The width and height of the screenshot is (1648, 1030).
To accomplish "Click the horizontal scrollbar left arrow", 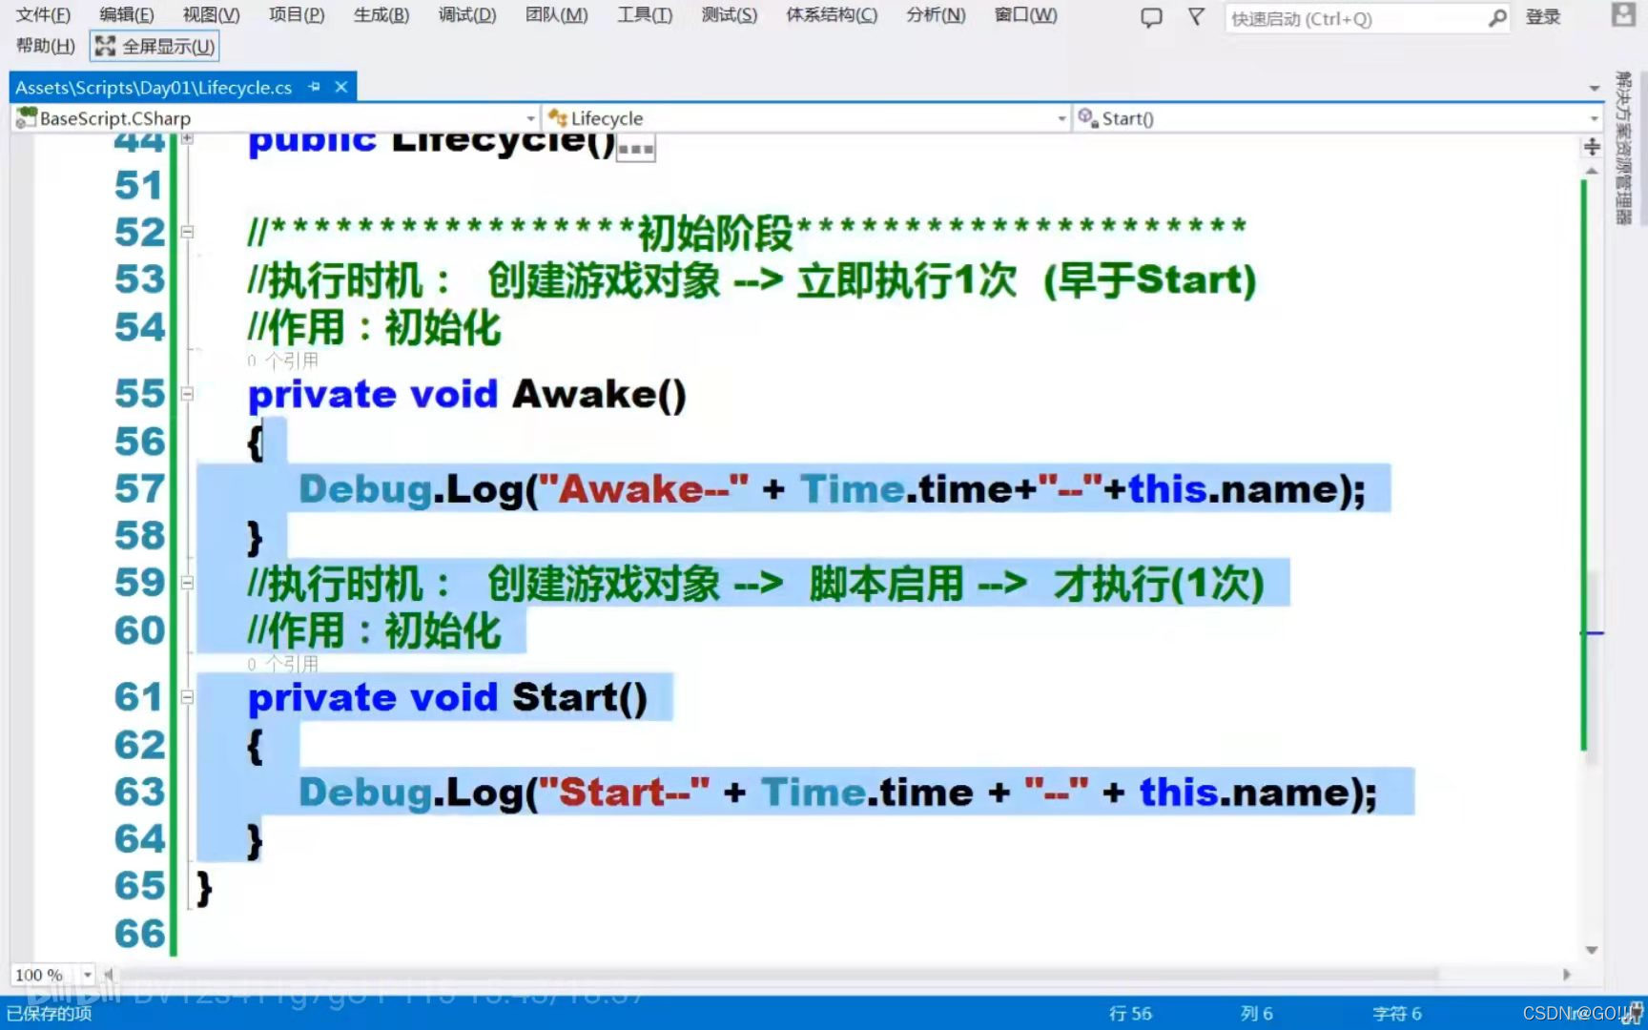I will coord(108,975).
